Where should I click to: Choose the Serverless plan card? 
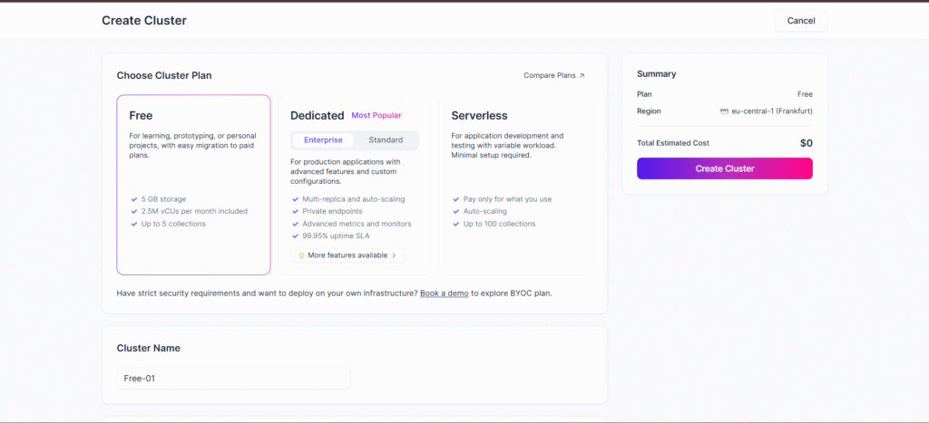514,184
